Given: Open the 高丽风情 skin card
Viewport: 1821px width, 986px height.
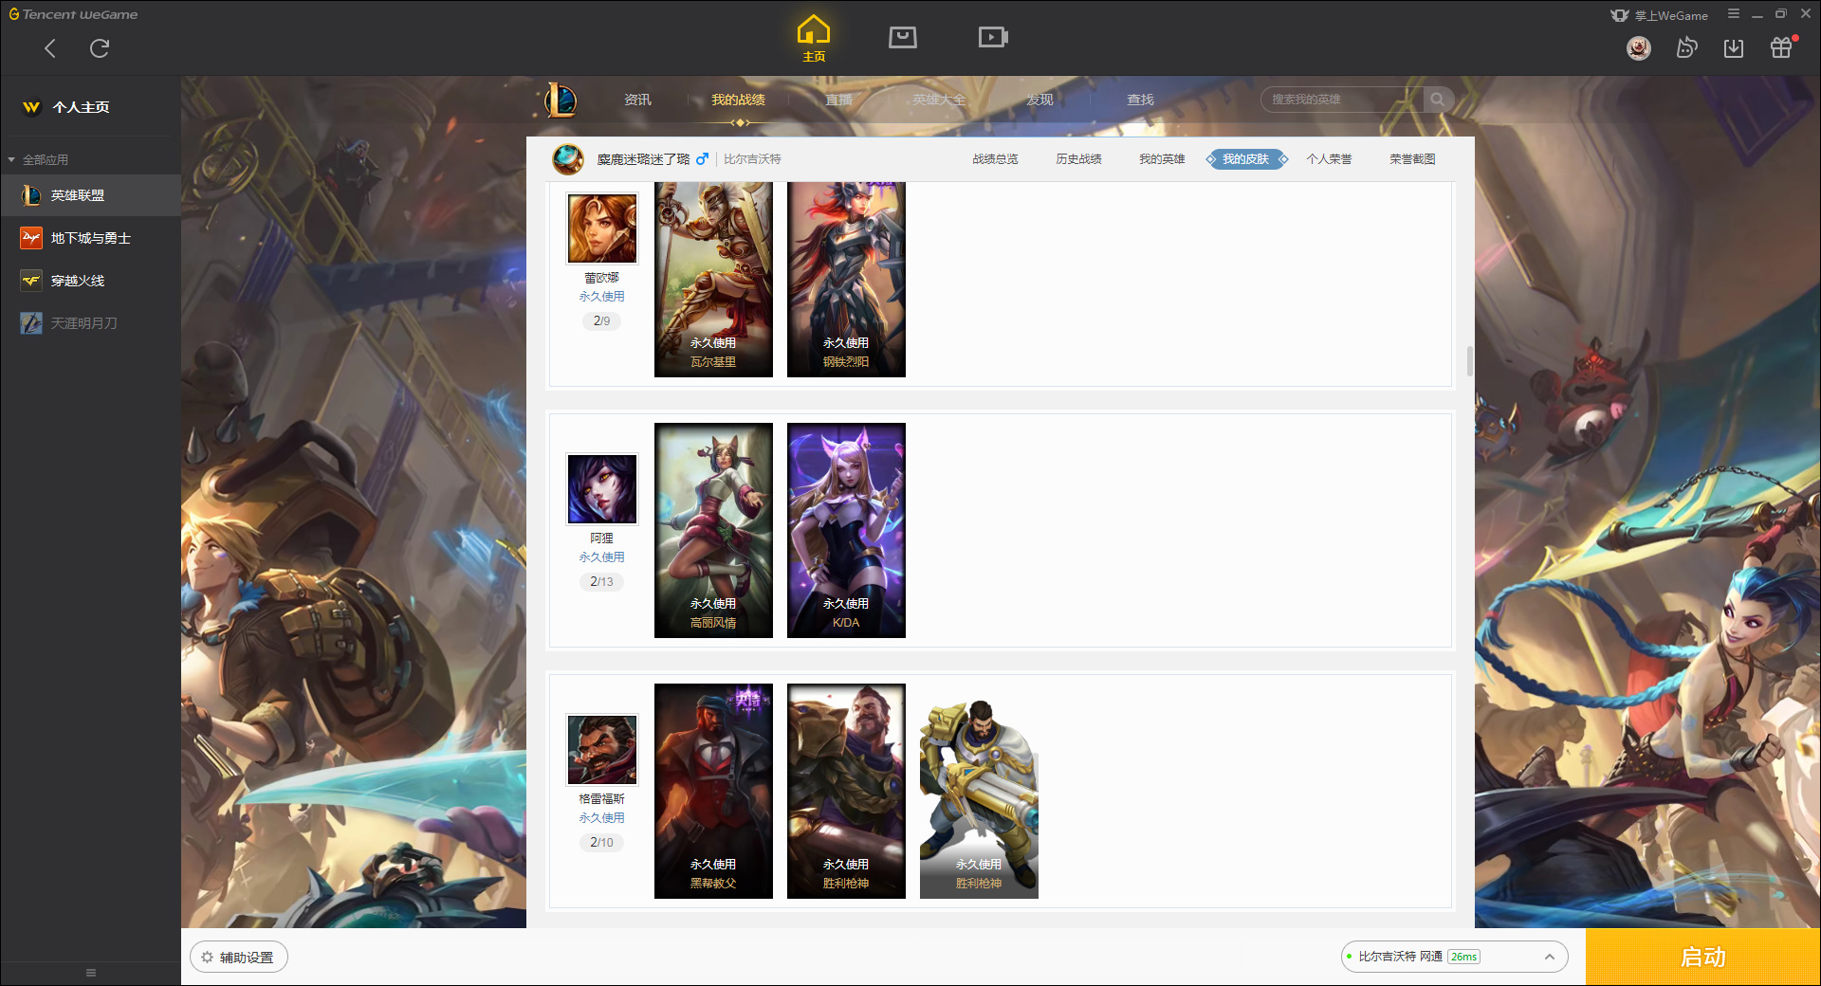Looking at the screenshot, I should 713,530.
